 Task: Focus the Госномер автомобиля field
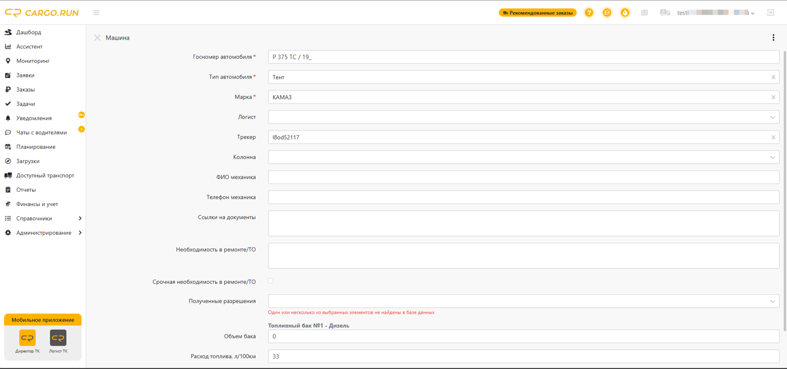coord(524,57)
